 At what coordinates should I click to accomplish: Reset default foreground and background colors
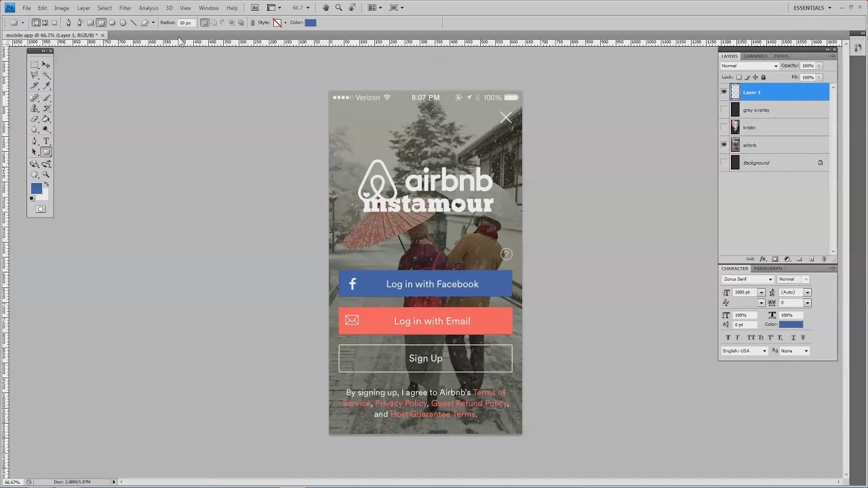click(31, 199)
